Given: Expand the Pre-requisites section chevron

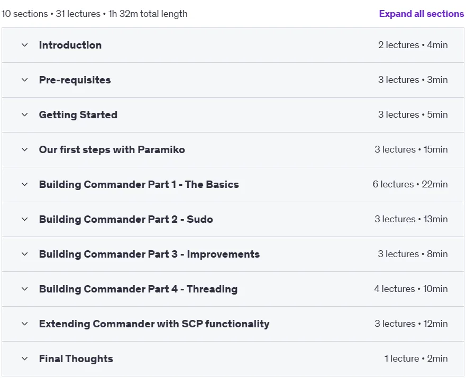Looking at the screenshot, I should (x=25, y=80).
